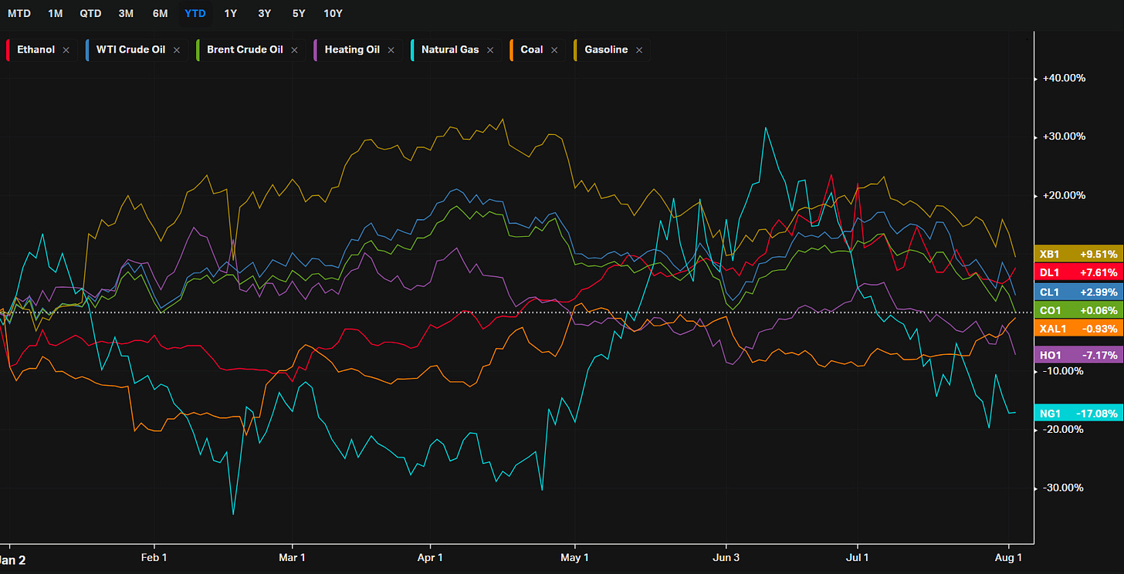Click the +20.00% axis label
The image size is (1124, 574).
(1064, 195)
